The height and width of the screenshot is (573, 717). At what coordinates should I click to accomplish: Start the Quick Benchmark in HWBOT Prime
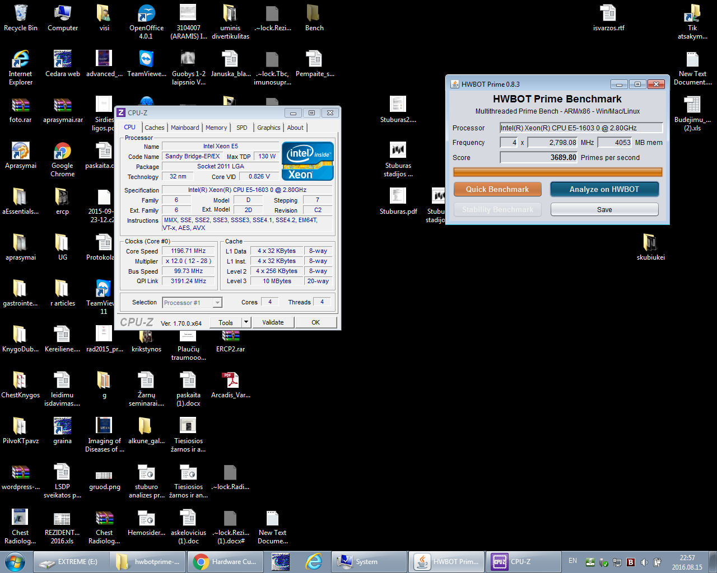pyautogui.click(x=497, y=189)
